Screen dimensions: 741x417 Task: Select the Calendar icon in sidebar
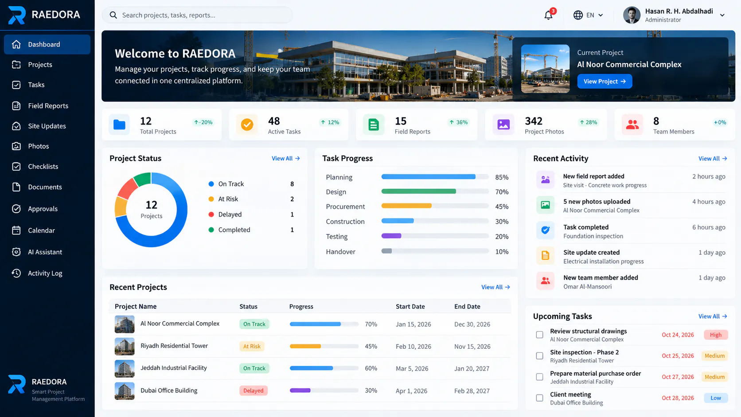click(x=16, y=230)
